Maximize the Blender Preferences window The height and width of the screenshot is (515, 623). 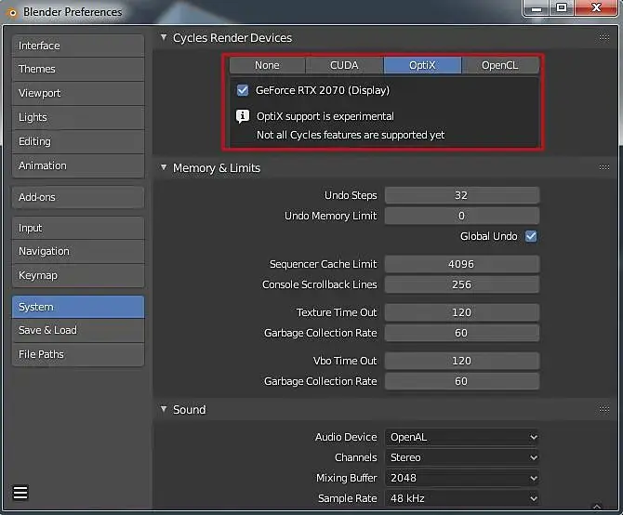(x=562, y=8)
